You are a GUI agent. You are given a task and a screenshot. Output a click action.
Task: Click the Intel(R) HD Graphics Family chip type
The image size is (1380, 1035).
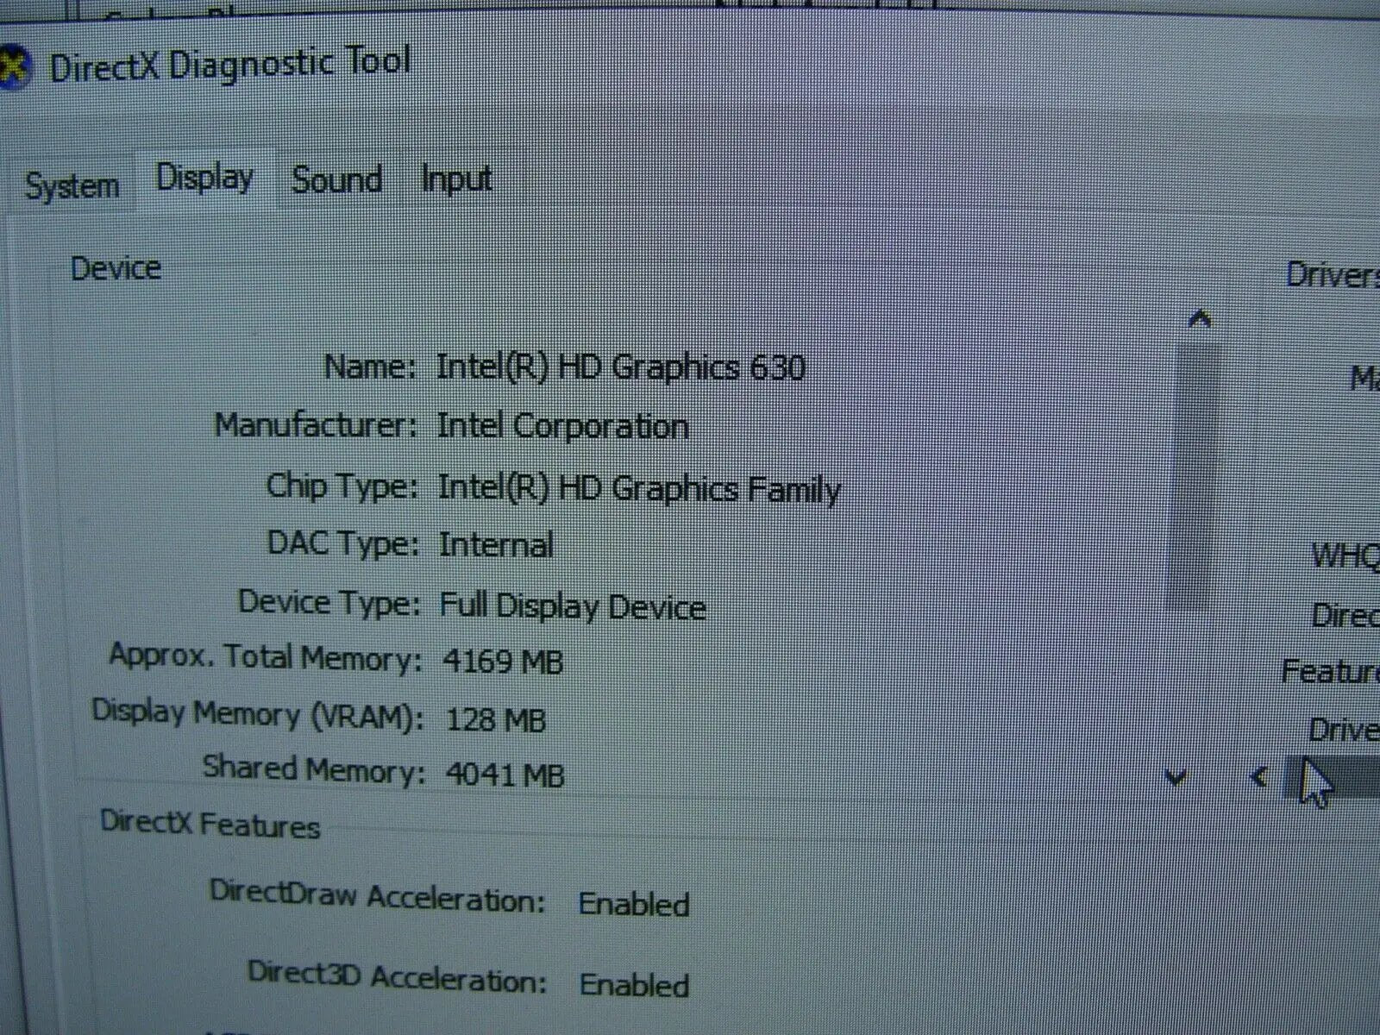639,489
